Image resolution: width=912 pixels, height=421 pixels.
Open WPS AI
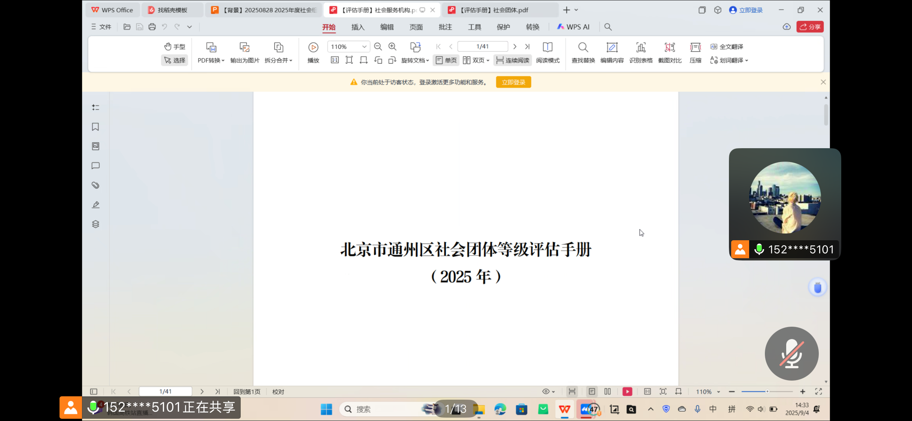(x=573, y=27)
